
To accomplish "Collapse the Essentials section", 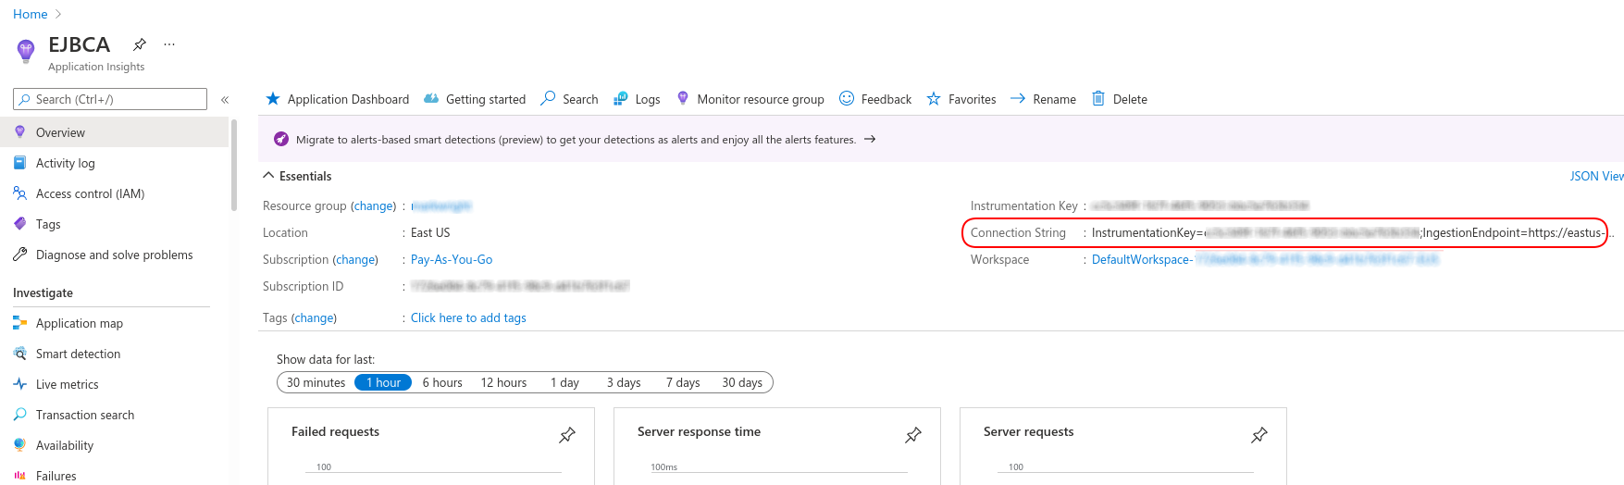I will coord(269,176).
